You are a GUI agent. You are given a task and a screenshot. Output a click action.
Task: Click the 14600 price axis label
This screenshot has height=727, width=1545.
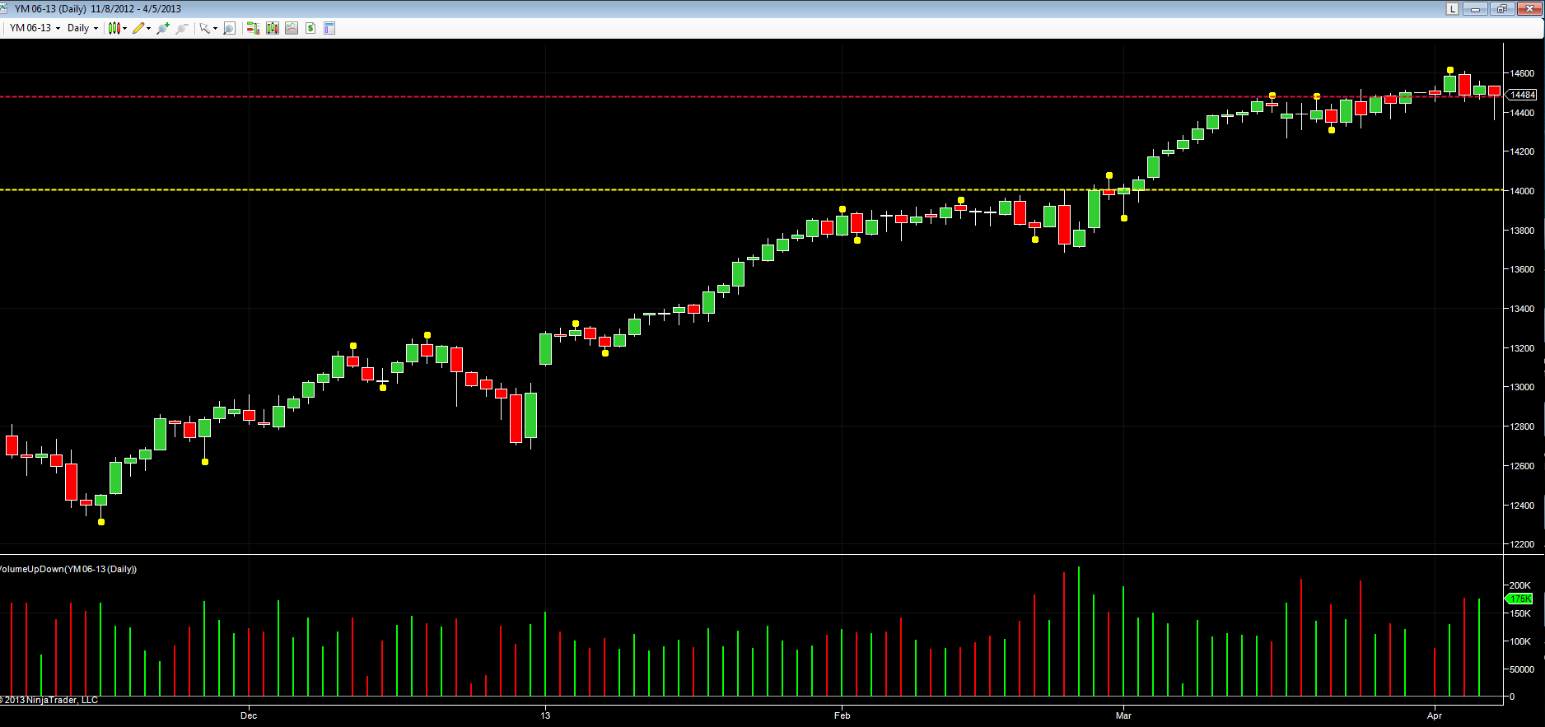(1522, 73)
